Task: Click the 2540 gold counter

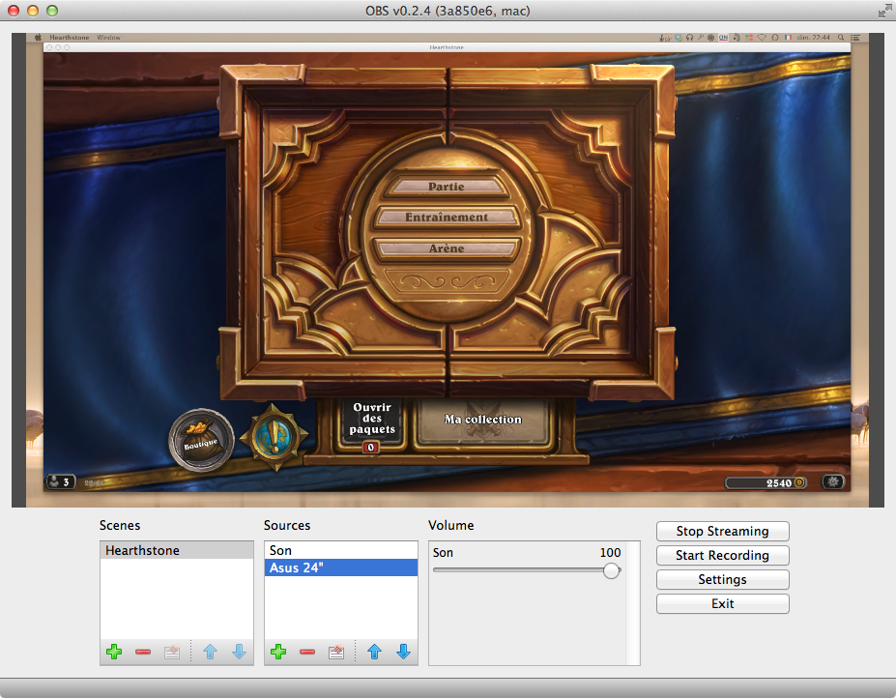Action: (766, 483)
